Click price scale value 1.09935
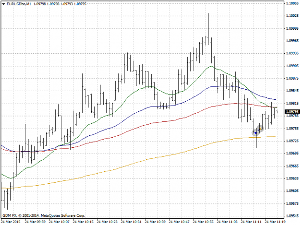The image size is (300, 225). [292, 53]
